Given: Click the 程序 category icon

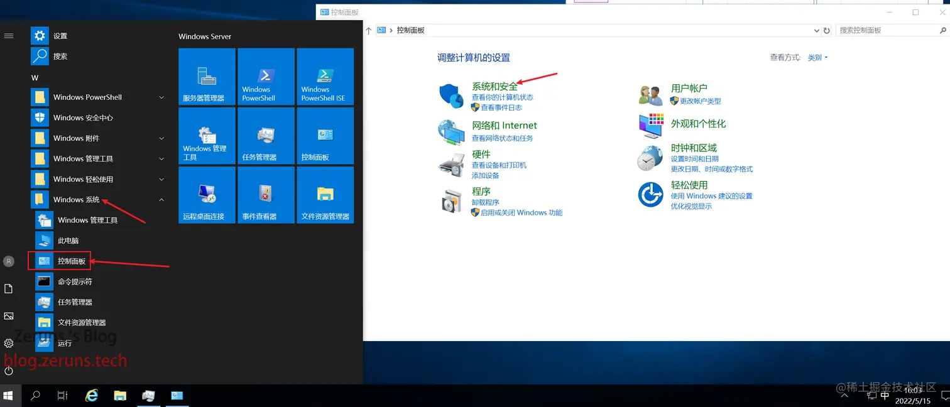Looking at the screenshot, I should pos(451,201).
